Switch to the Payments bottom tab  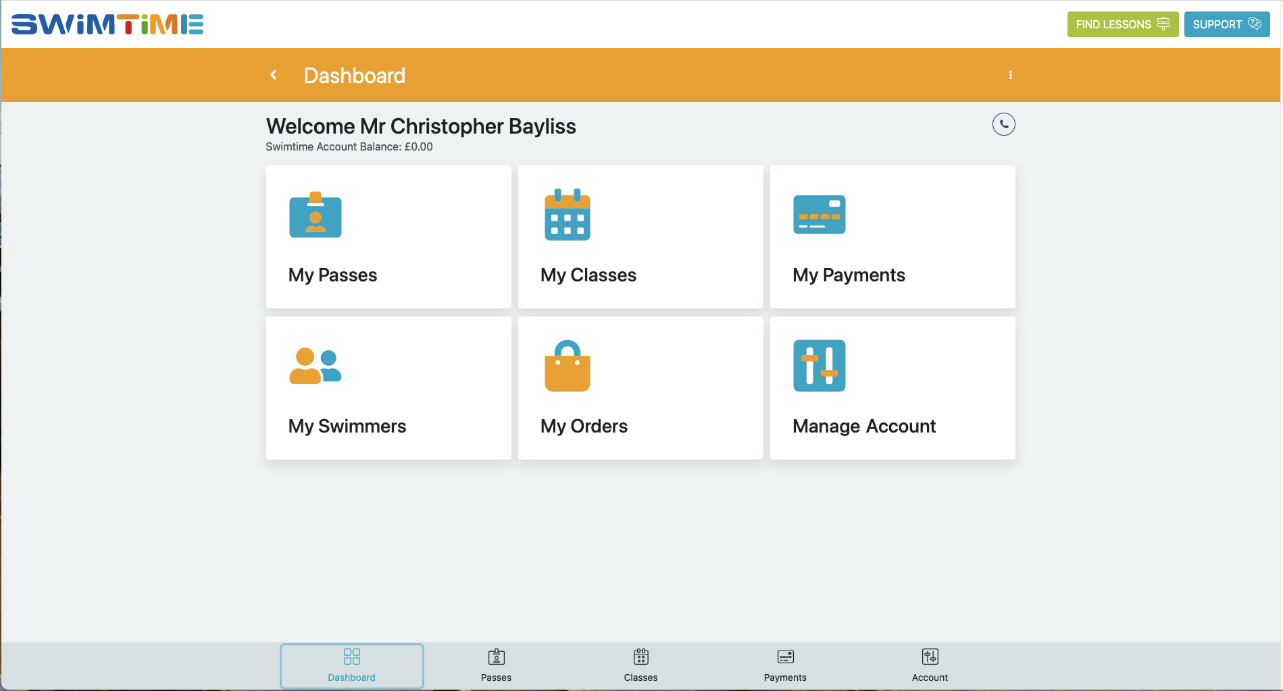tap(785, 666)
